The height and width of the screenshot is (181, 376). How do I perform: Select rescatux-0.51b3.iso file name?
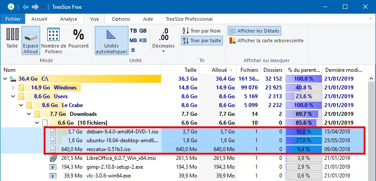tap(109, 149)
